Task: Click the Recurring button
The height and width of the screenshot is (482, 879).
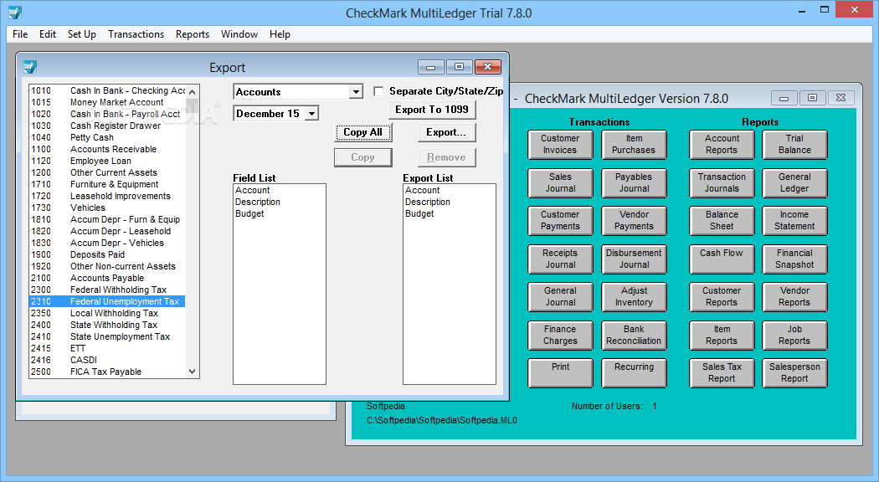Action: [634, 372]
